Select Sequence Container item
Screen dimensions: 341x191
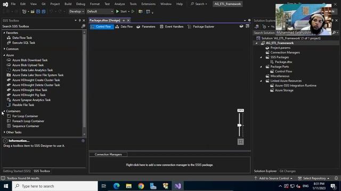coord(26,126)
